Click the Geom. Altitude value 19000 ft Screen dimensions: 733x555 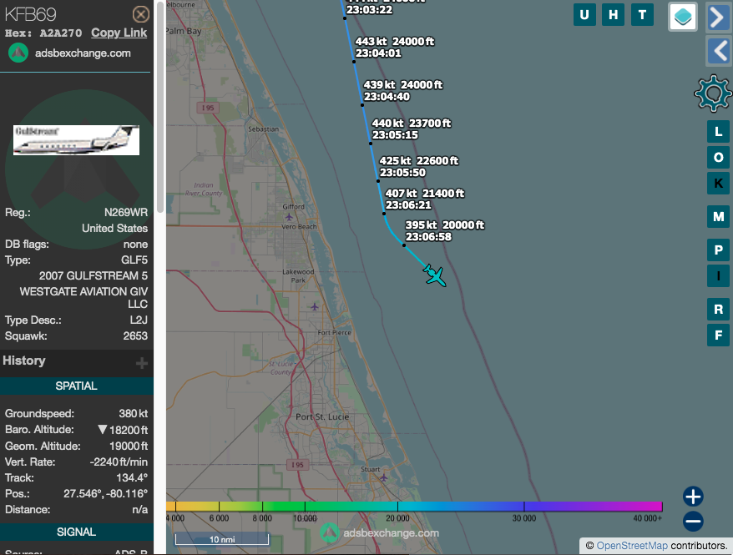(128, 447)
